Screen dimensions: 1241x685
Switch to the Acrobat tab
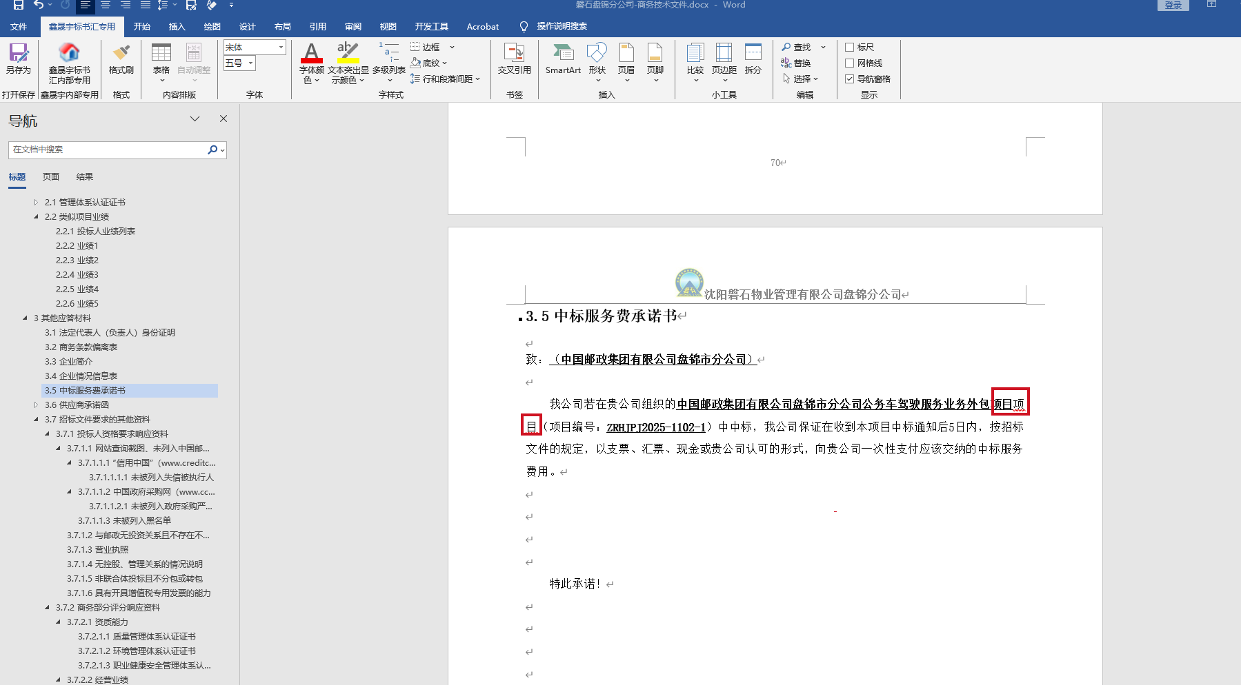(483, 27)
